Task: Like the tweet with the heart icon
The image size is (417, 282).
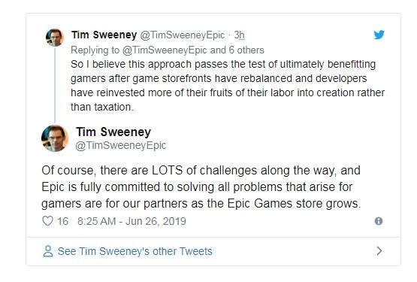Action: (48, 221)
